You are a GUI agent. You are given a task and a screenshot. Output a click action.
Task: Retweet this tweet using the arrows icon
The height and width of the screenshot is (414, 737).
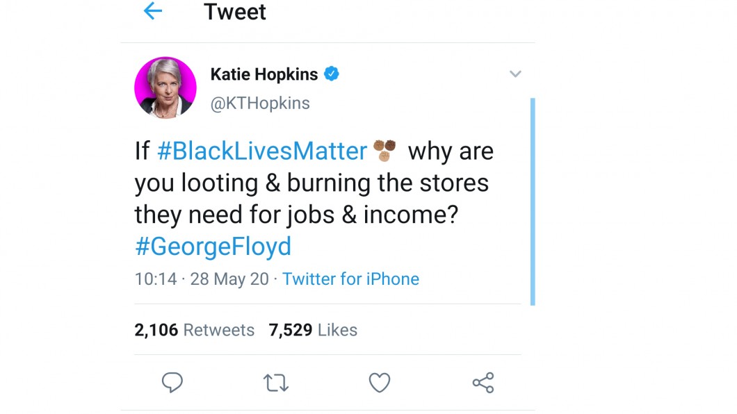click(x=276, y=383)
